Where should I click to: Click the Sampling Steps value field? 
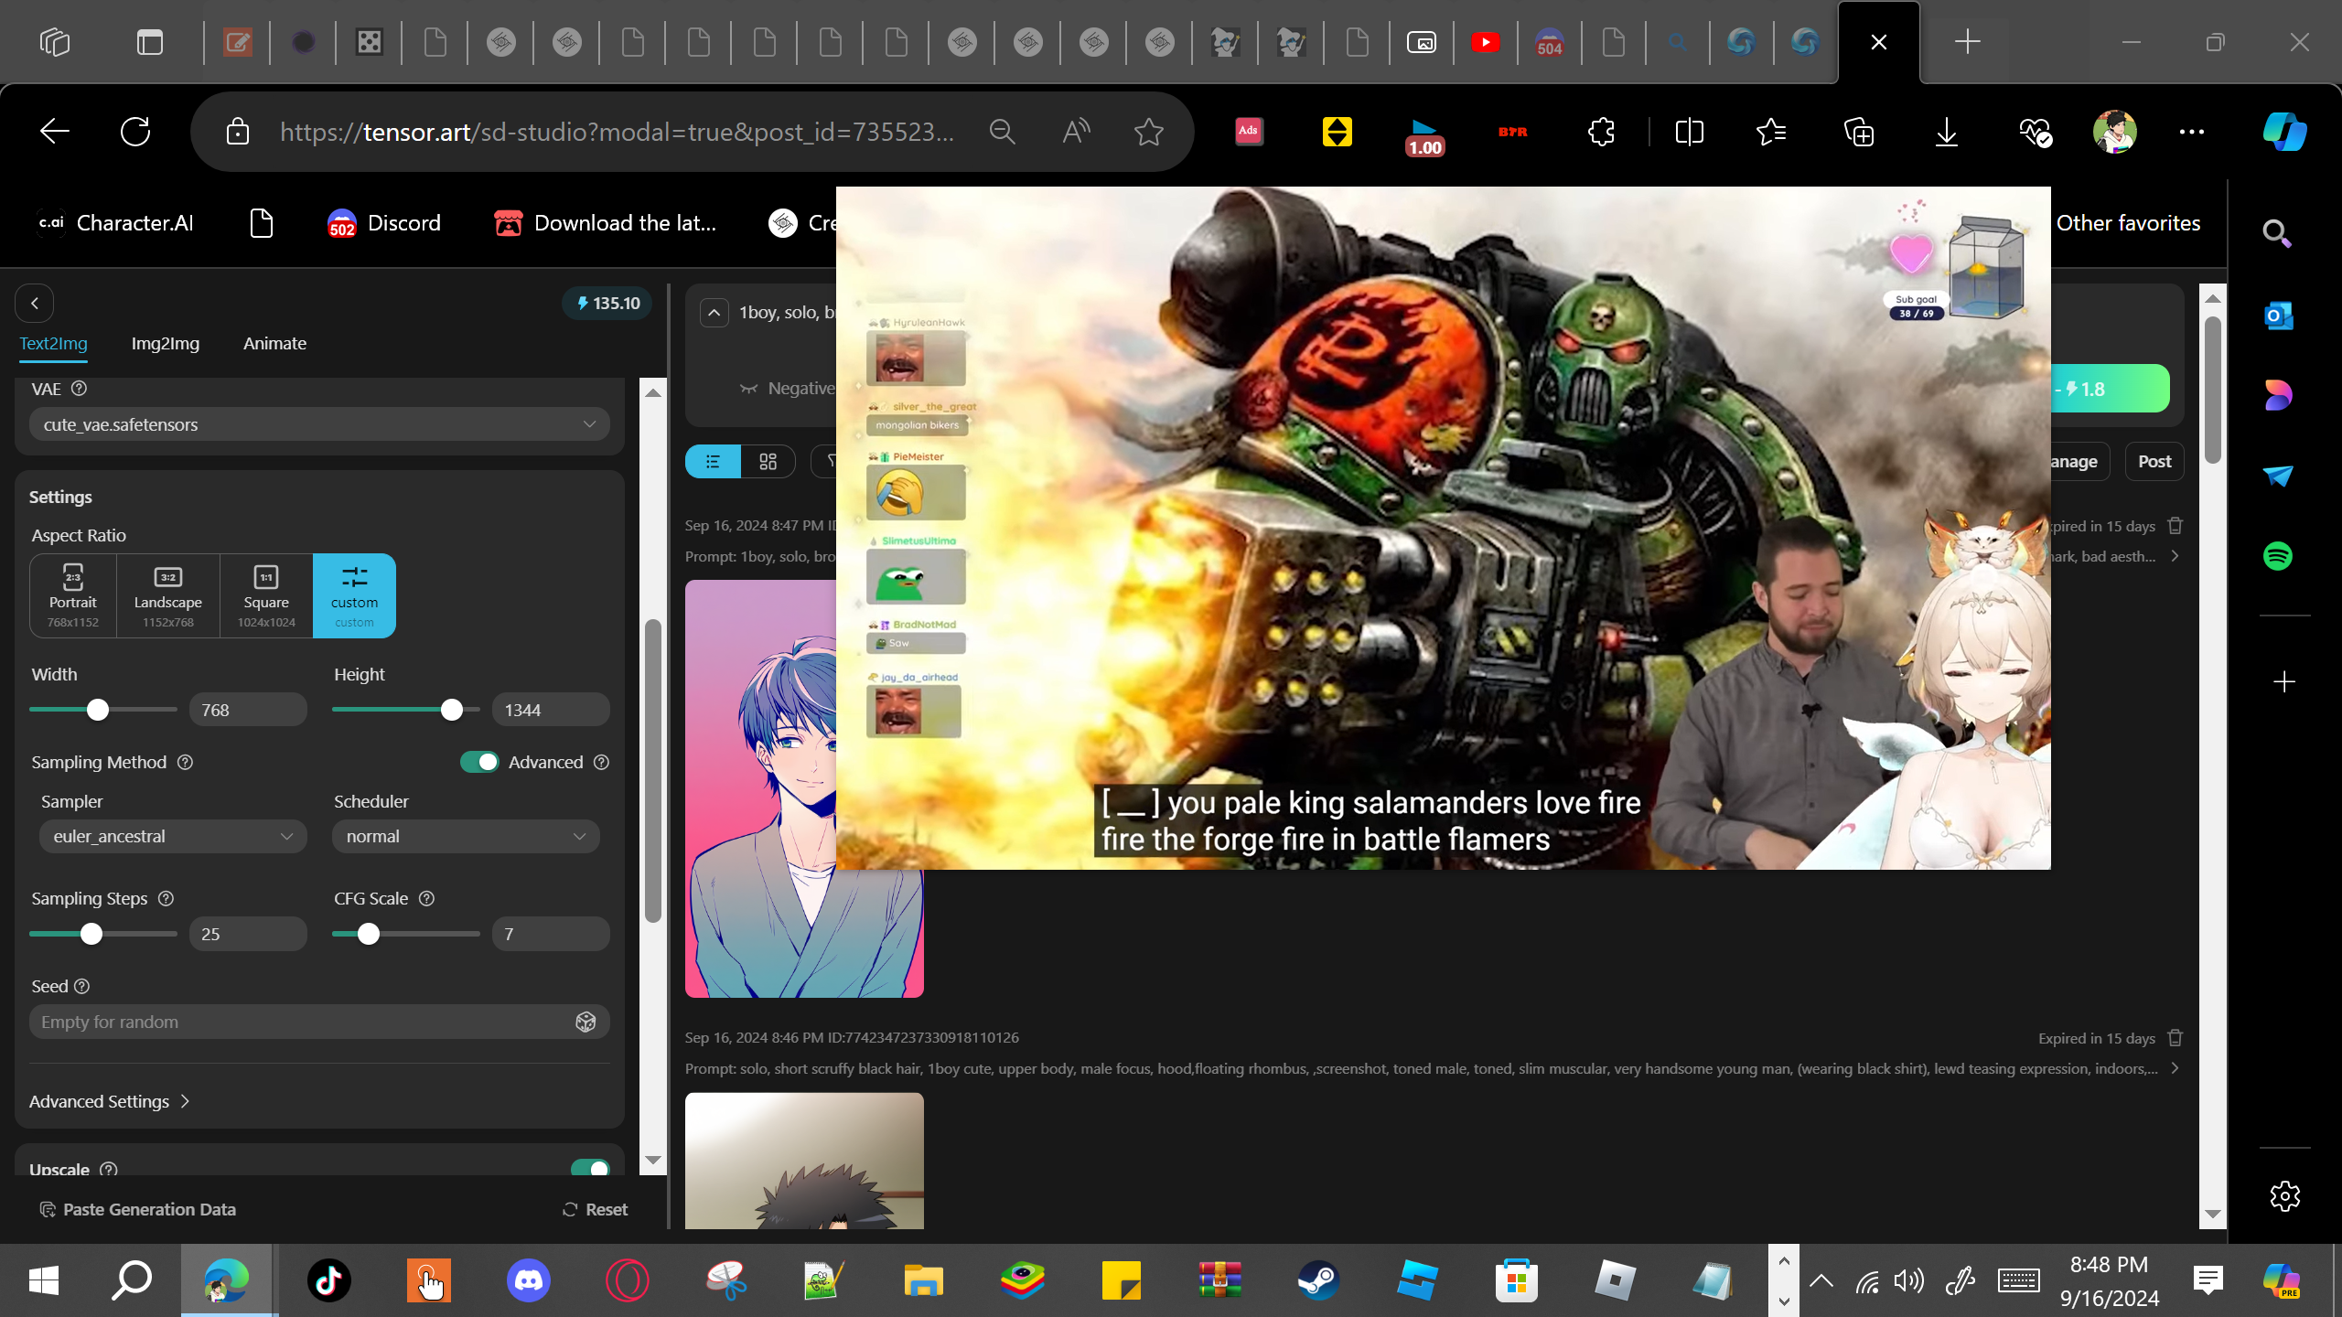tap(248, 934)
